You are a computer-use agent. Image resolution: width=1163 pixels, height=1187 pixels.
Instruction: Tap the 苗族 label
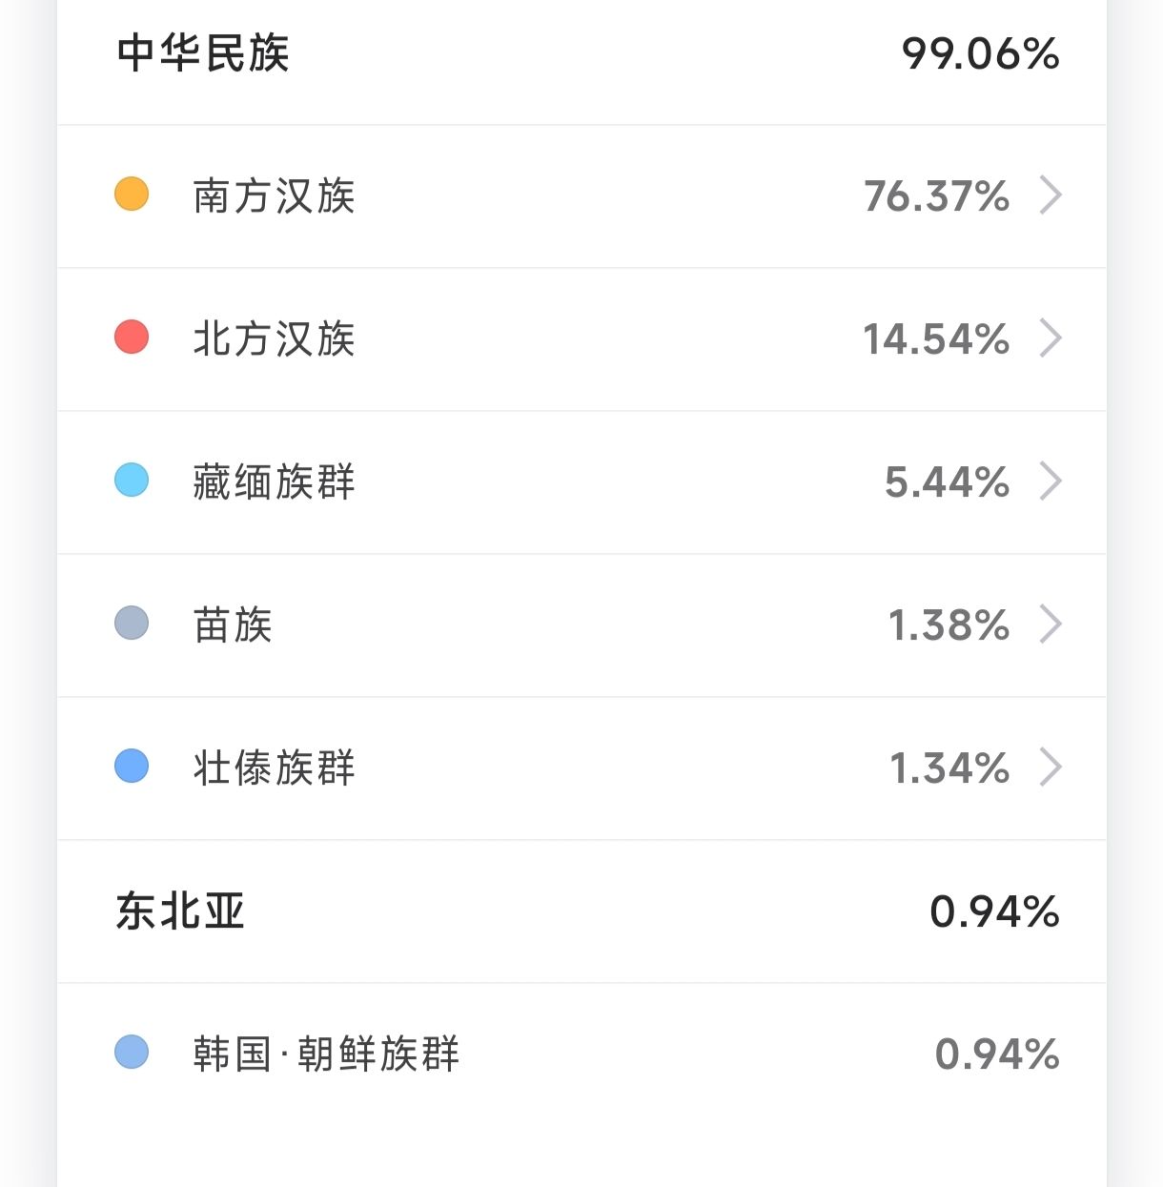(x=233, y=625)
